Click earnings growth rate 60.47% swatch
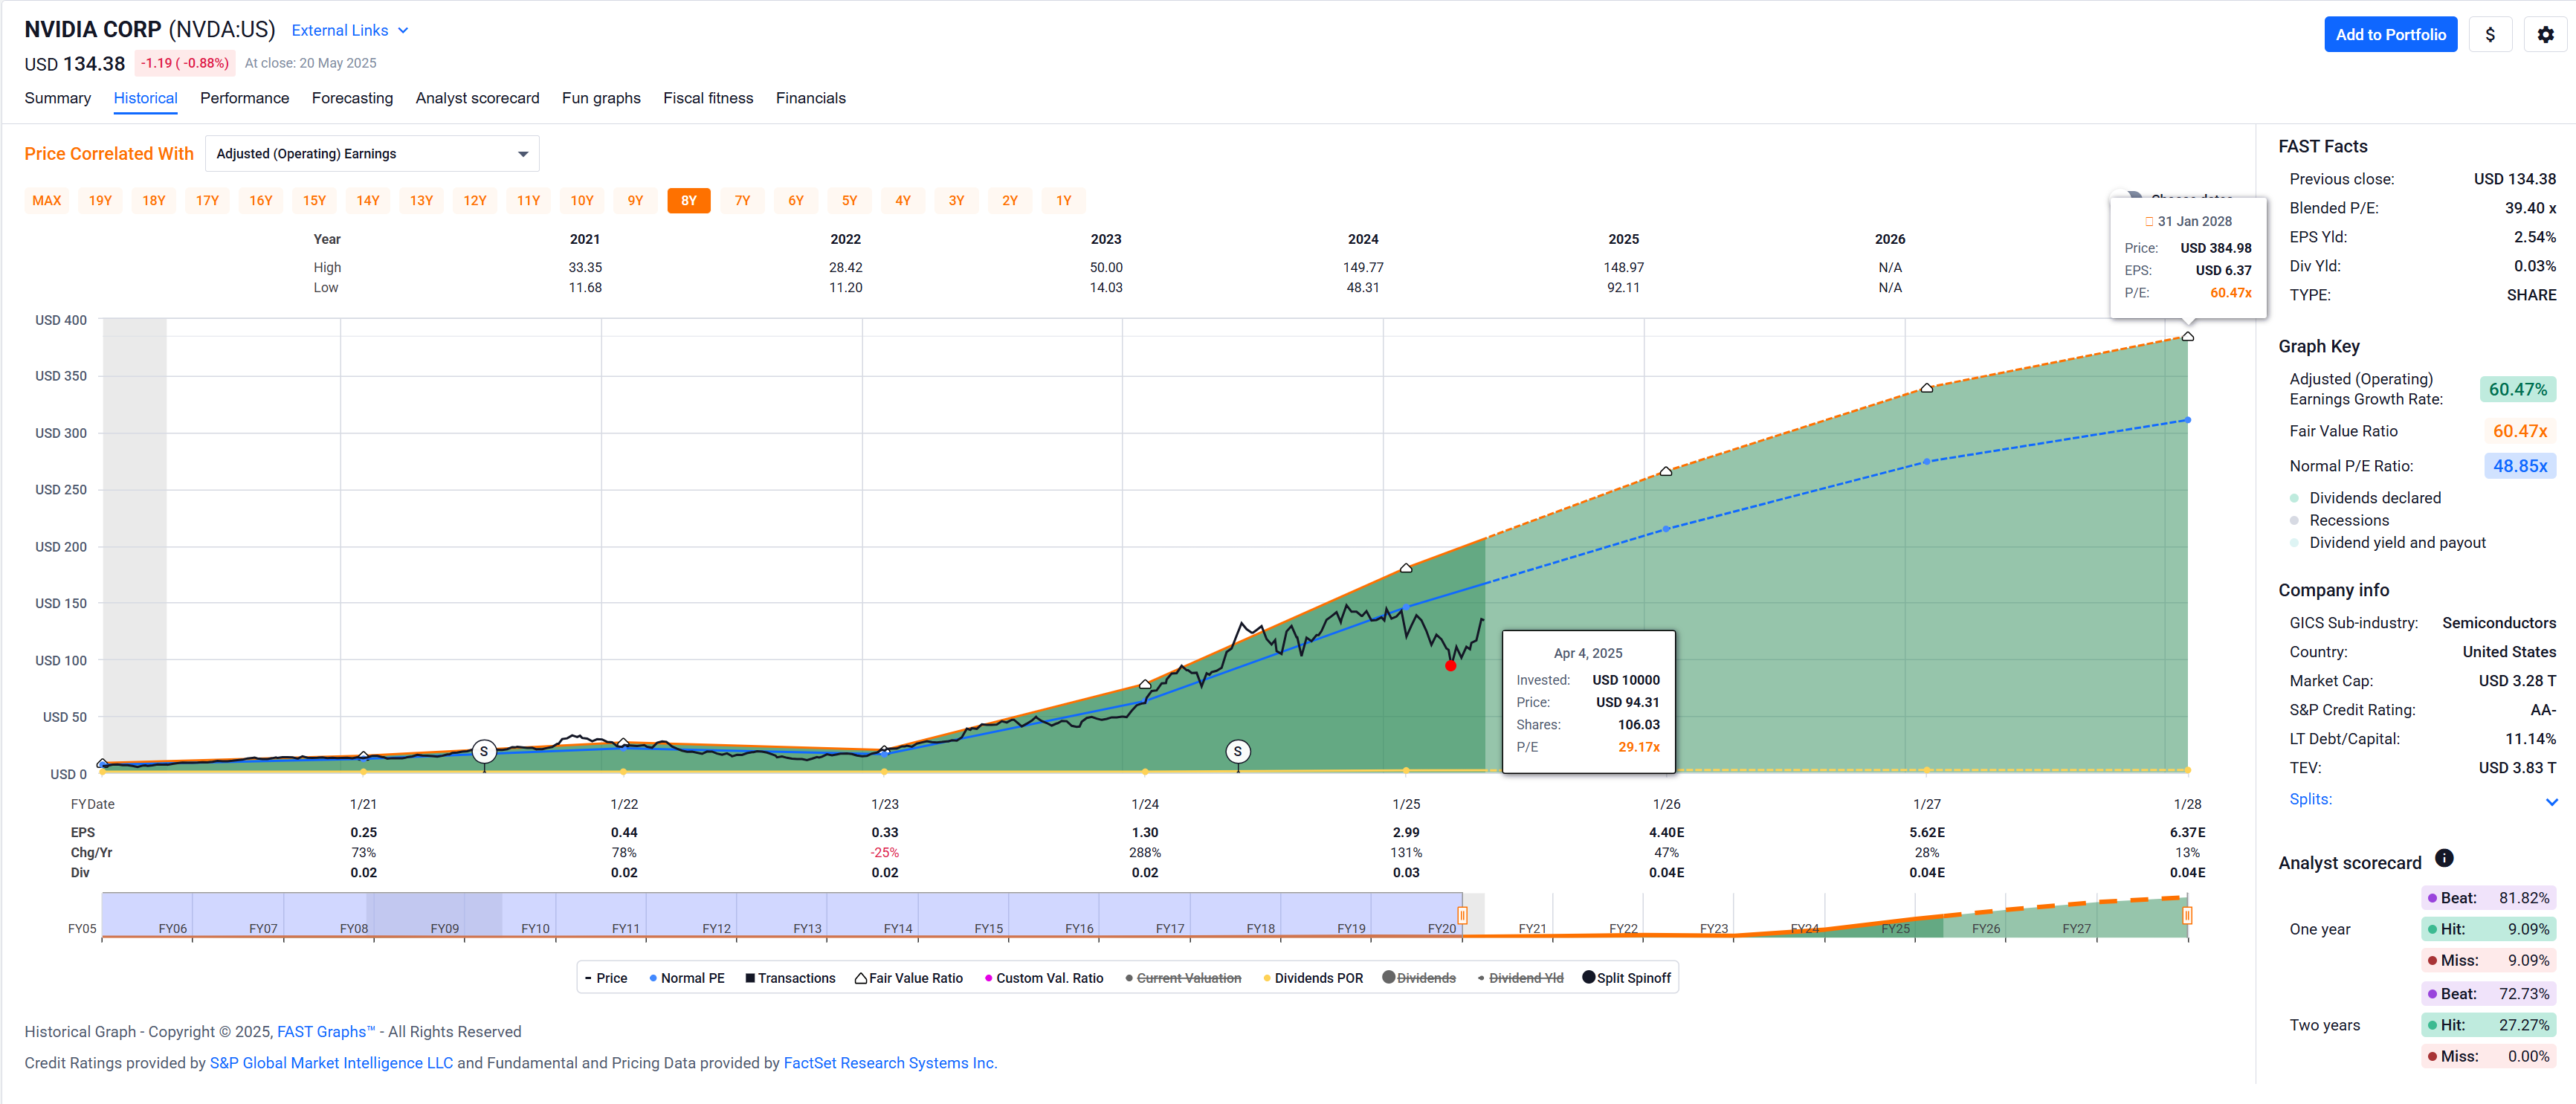Viewport: 2576px width, 1104px height. (2518, 389)
